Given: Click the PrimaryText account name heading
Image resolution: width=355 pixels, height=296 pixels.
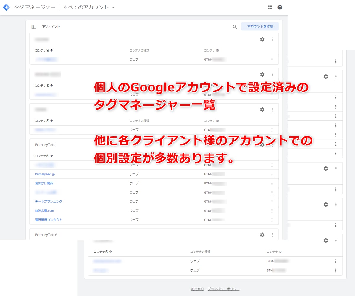Looking at the screenshot, I should coord(45,145).
